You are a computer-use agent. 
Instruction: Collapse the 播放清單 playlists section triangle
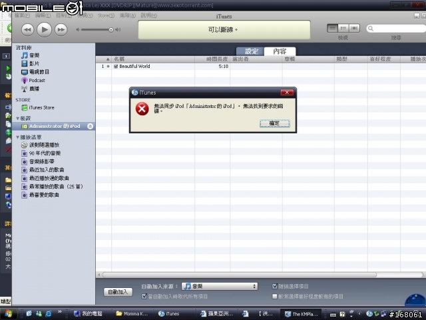[x=18, y=137]
